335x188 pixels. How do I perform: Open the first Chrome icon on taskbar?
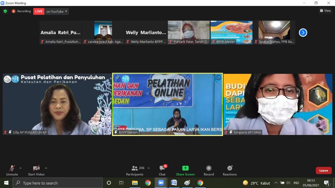(148, 183)
